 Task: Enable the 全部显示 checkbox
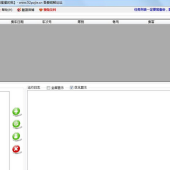pyautogui.click(x=48, y=88)
